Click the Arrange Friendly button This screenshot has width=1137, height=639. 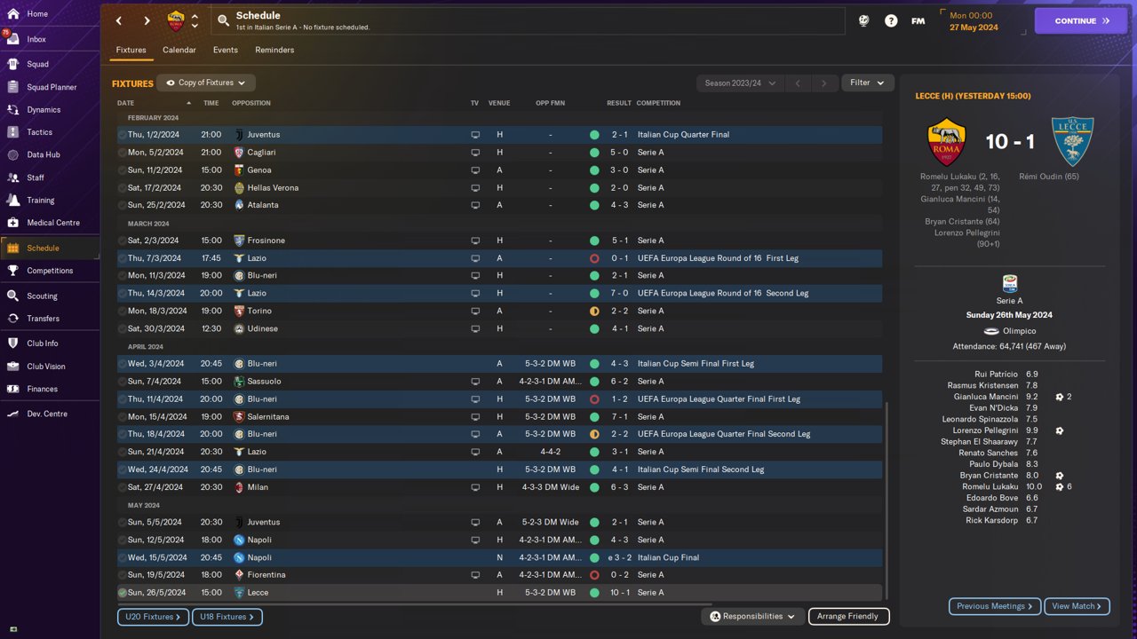[848, 616]
